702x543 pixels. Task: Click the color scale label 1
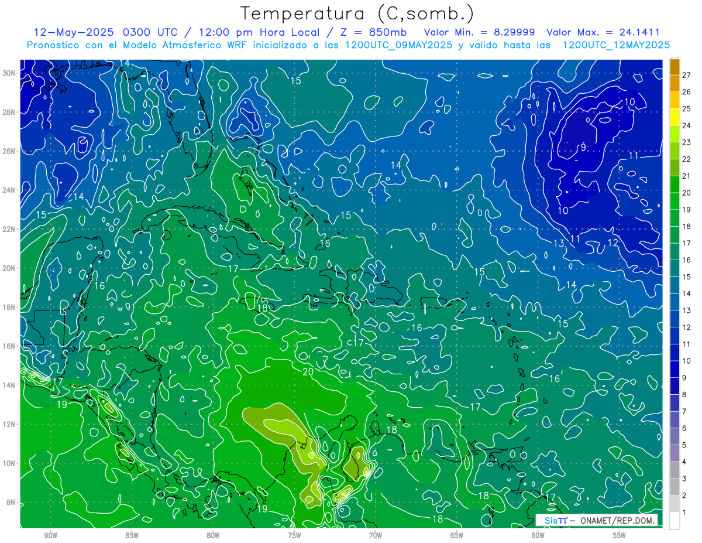pos(684,513)
